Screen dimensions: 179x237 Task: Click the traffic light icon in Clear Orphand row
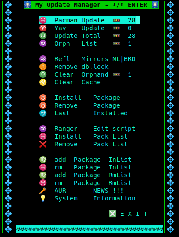pyautogui.click(x=116, y=74)
